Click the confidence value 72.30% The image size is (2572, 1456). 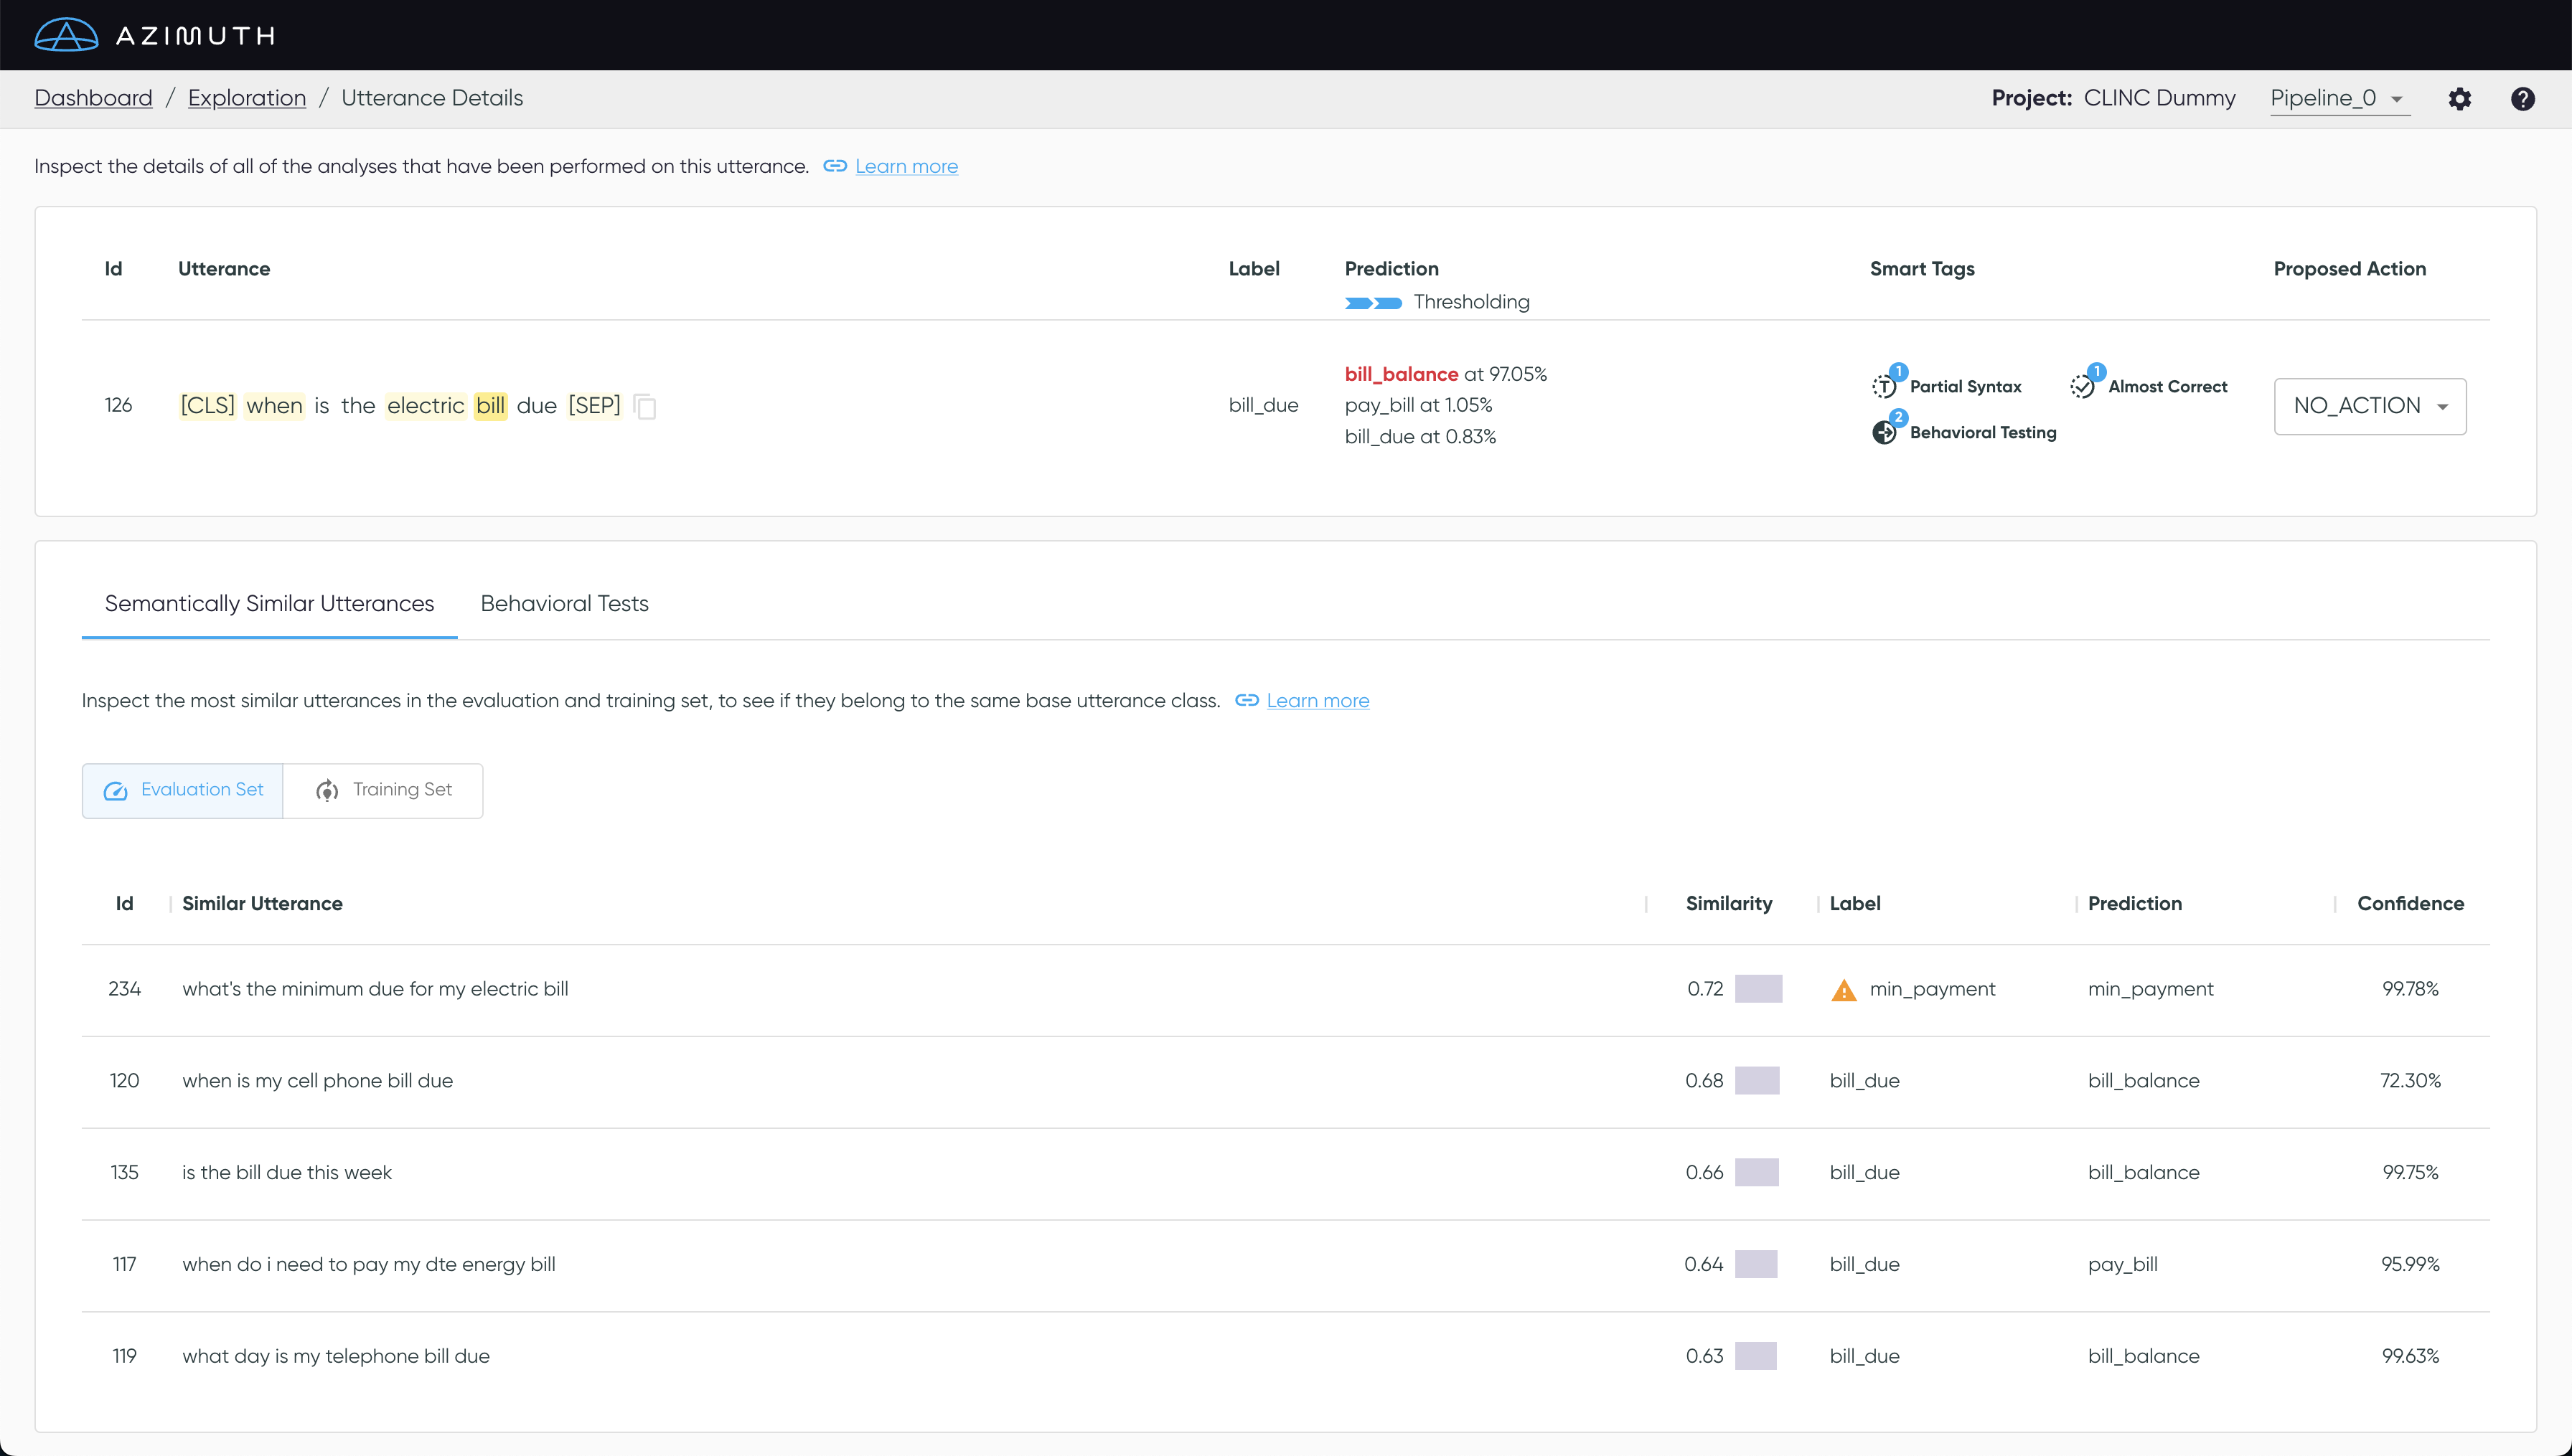2410,1081
